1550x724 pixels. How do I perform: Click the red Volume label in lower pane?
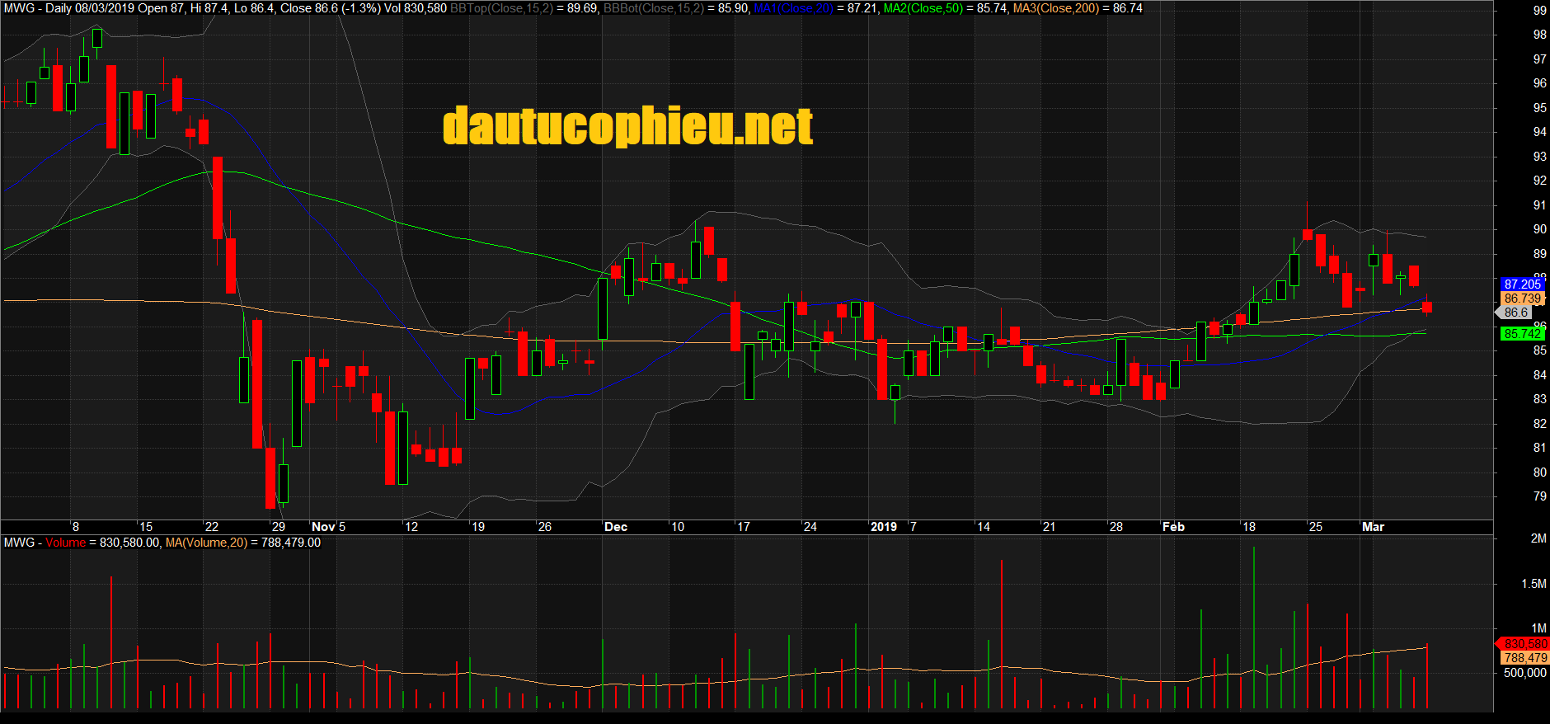tap(65, 543)
